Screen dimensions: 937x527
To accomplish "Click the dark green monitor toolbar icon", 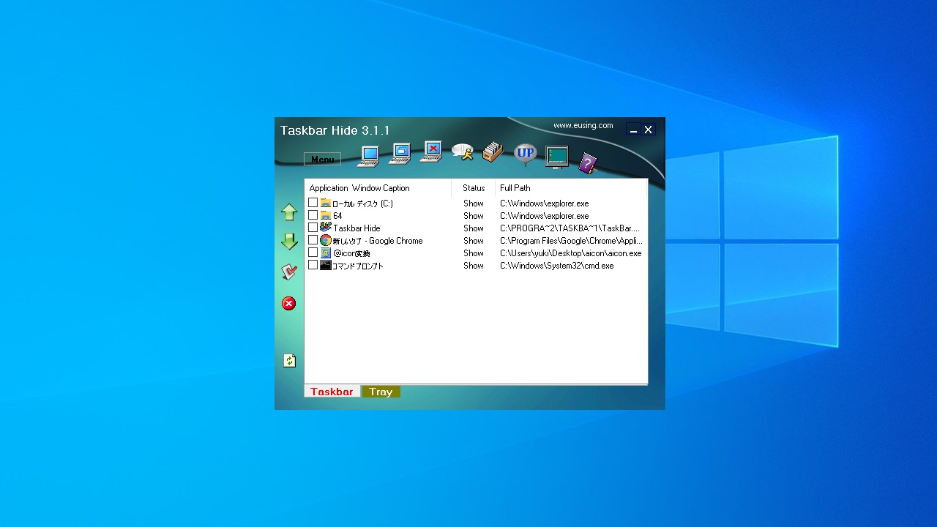I will point(557,157).
